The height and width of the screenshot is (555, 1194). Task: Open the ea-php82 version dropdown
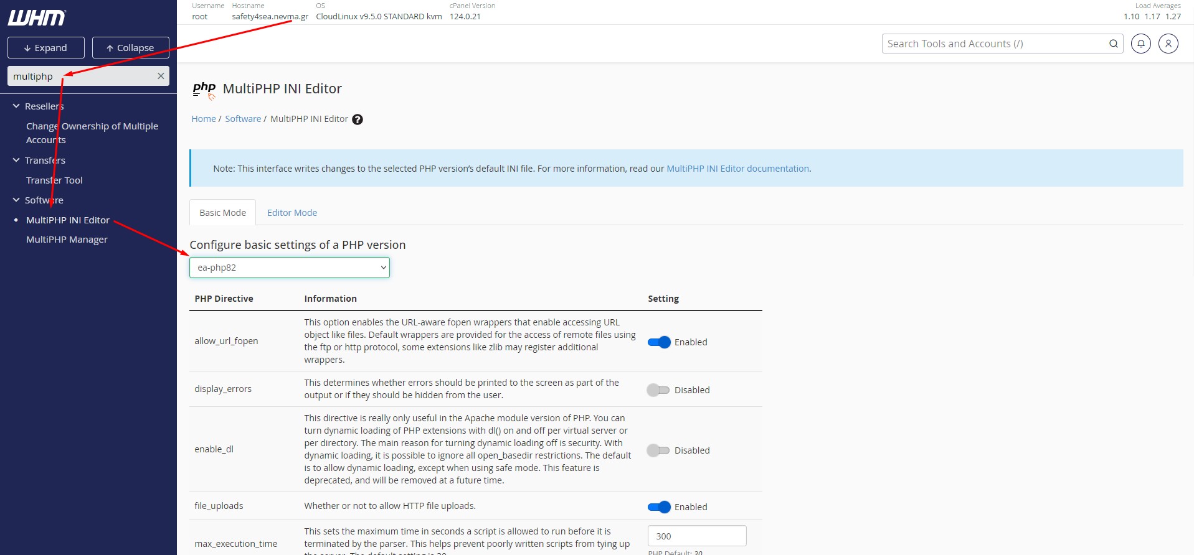pos(289,268)
